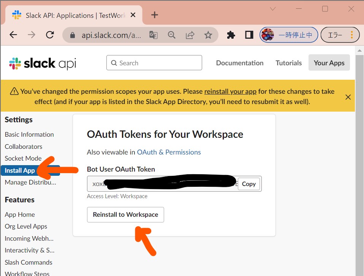This screenshot has width=364, height=276.
Task: Open the Google Translate page icon
Action: point(153,35)
